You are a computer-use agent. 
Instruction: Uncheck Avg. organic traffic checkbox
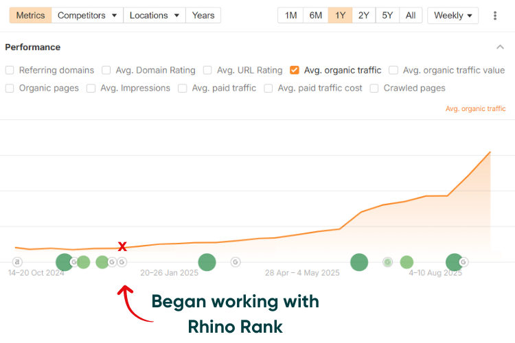pyautogui.click(x=295, y=70)
